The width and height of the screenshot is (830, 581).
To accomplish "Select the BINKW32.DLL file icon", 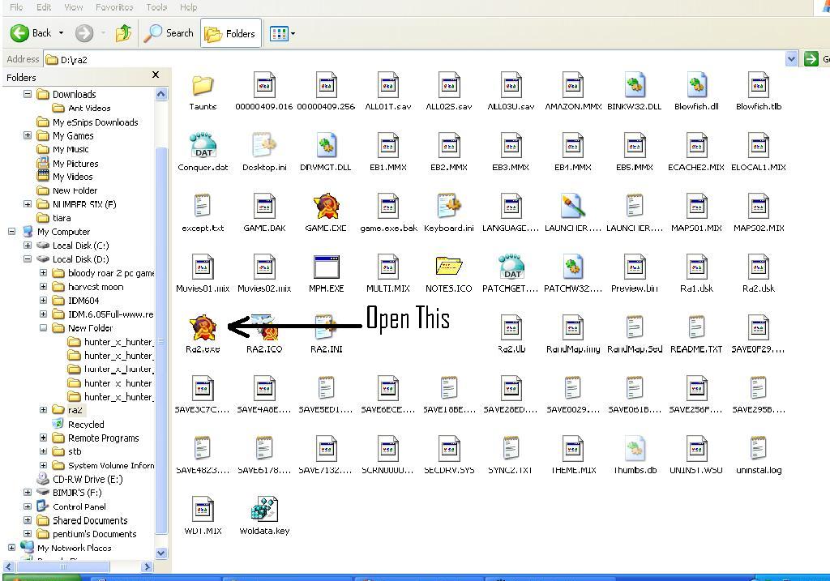I will pyautogui.click(x=634, y=86).
